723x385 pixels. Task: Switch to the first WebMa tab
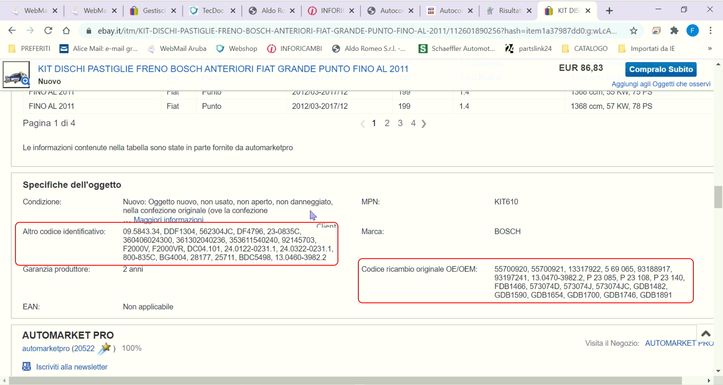coord(35,11)
